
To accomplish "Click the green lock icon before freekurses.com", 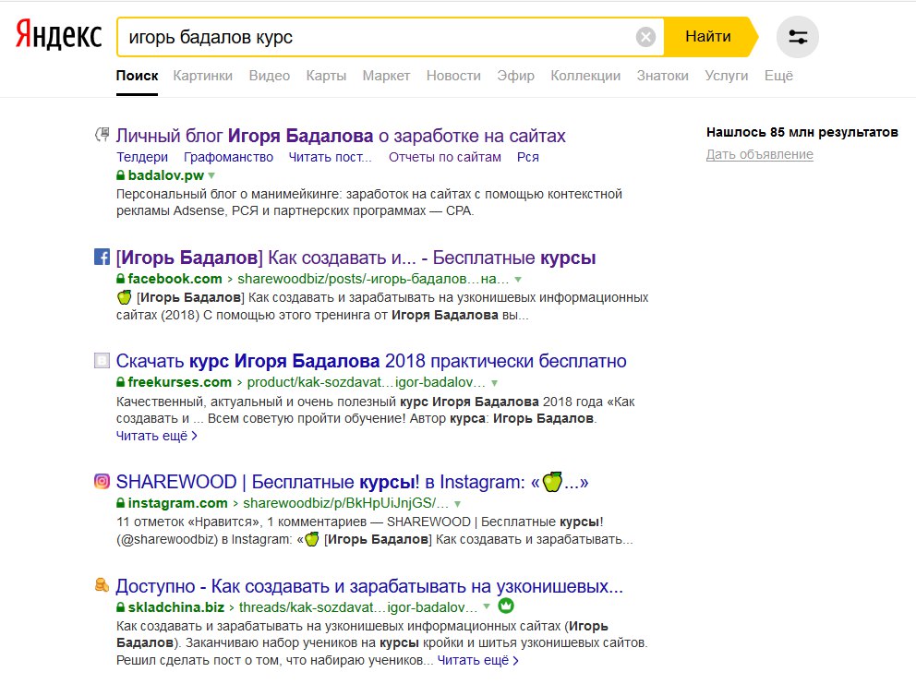I will click(120, 382).
